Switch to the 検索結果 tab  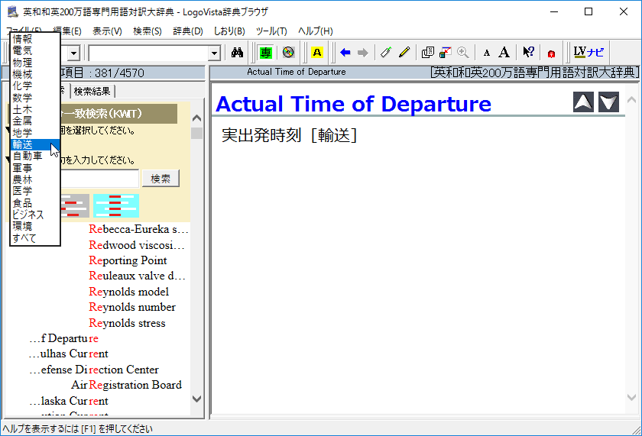pyautogui.click(x=92, y=92)
